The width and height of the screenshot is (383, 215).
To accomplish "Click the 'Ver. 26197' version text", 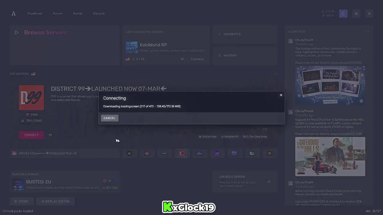I will [x=373, y=211].
